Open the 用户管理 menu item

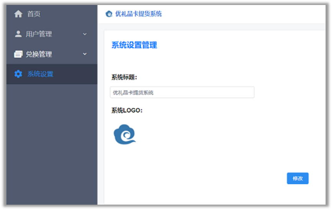pos(52,34)
